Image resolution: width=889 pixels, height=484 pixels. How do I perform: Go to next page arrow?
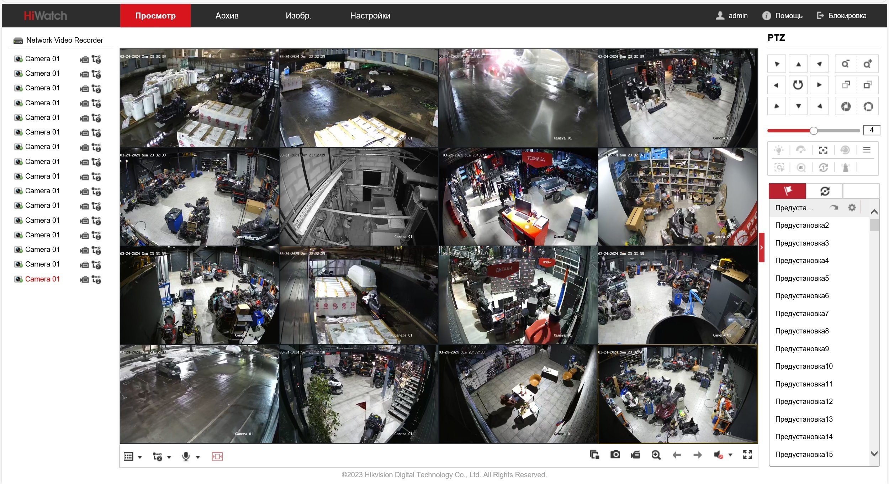click(x=697, y=455)
